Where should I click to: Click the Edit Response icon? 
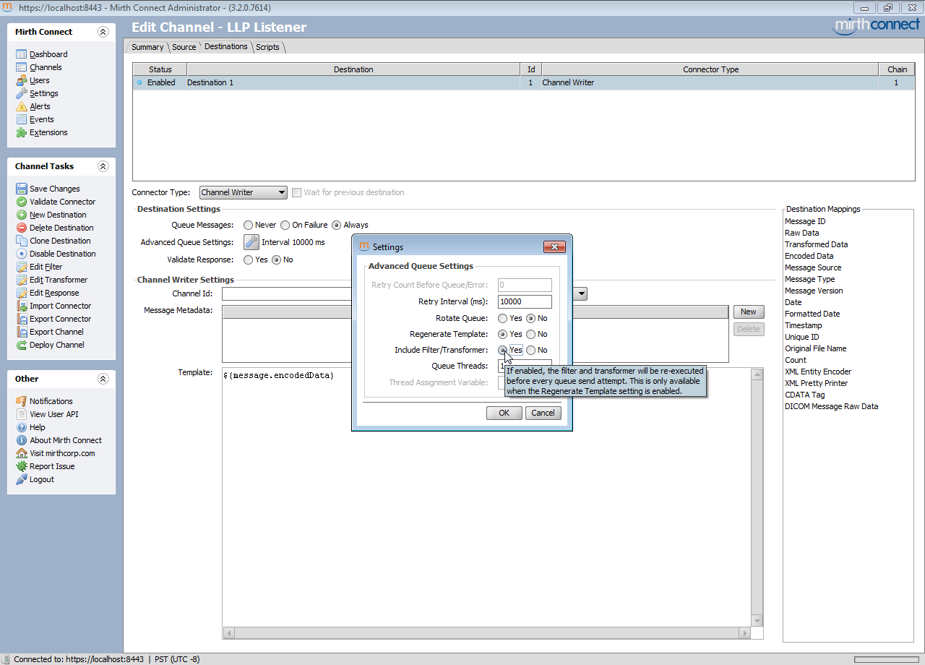pyautogui.click(x=22, y=293)
